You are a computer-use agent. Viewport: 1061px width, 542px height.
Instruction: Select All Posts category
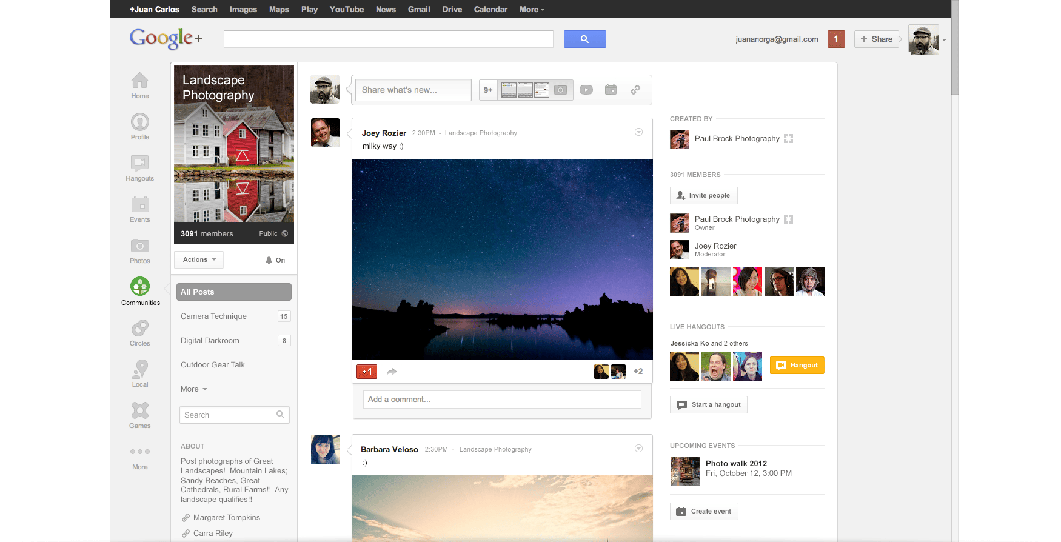tap(234, 292)
